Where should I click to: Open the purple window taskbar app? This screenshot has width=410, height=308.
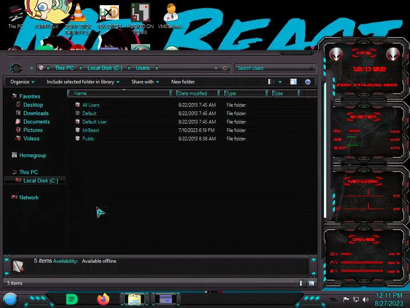pos(166,299)
